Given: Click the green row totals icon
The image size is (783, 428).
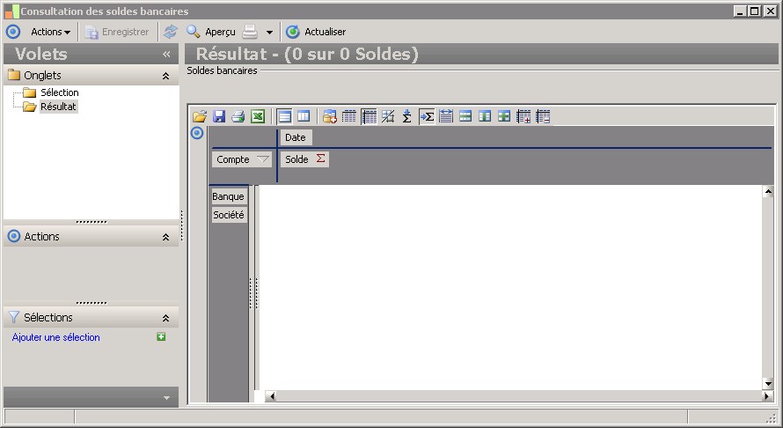Looking at the screenshot, I should coord(465,116).
